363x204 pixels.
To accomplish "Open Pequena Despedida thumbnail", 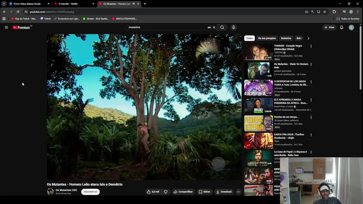I will (259, 123).
